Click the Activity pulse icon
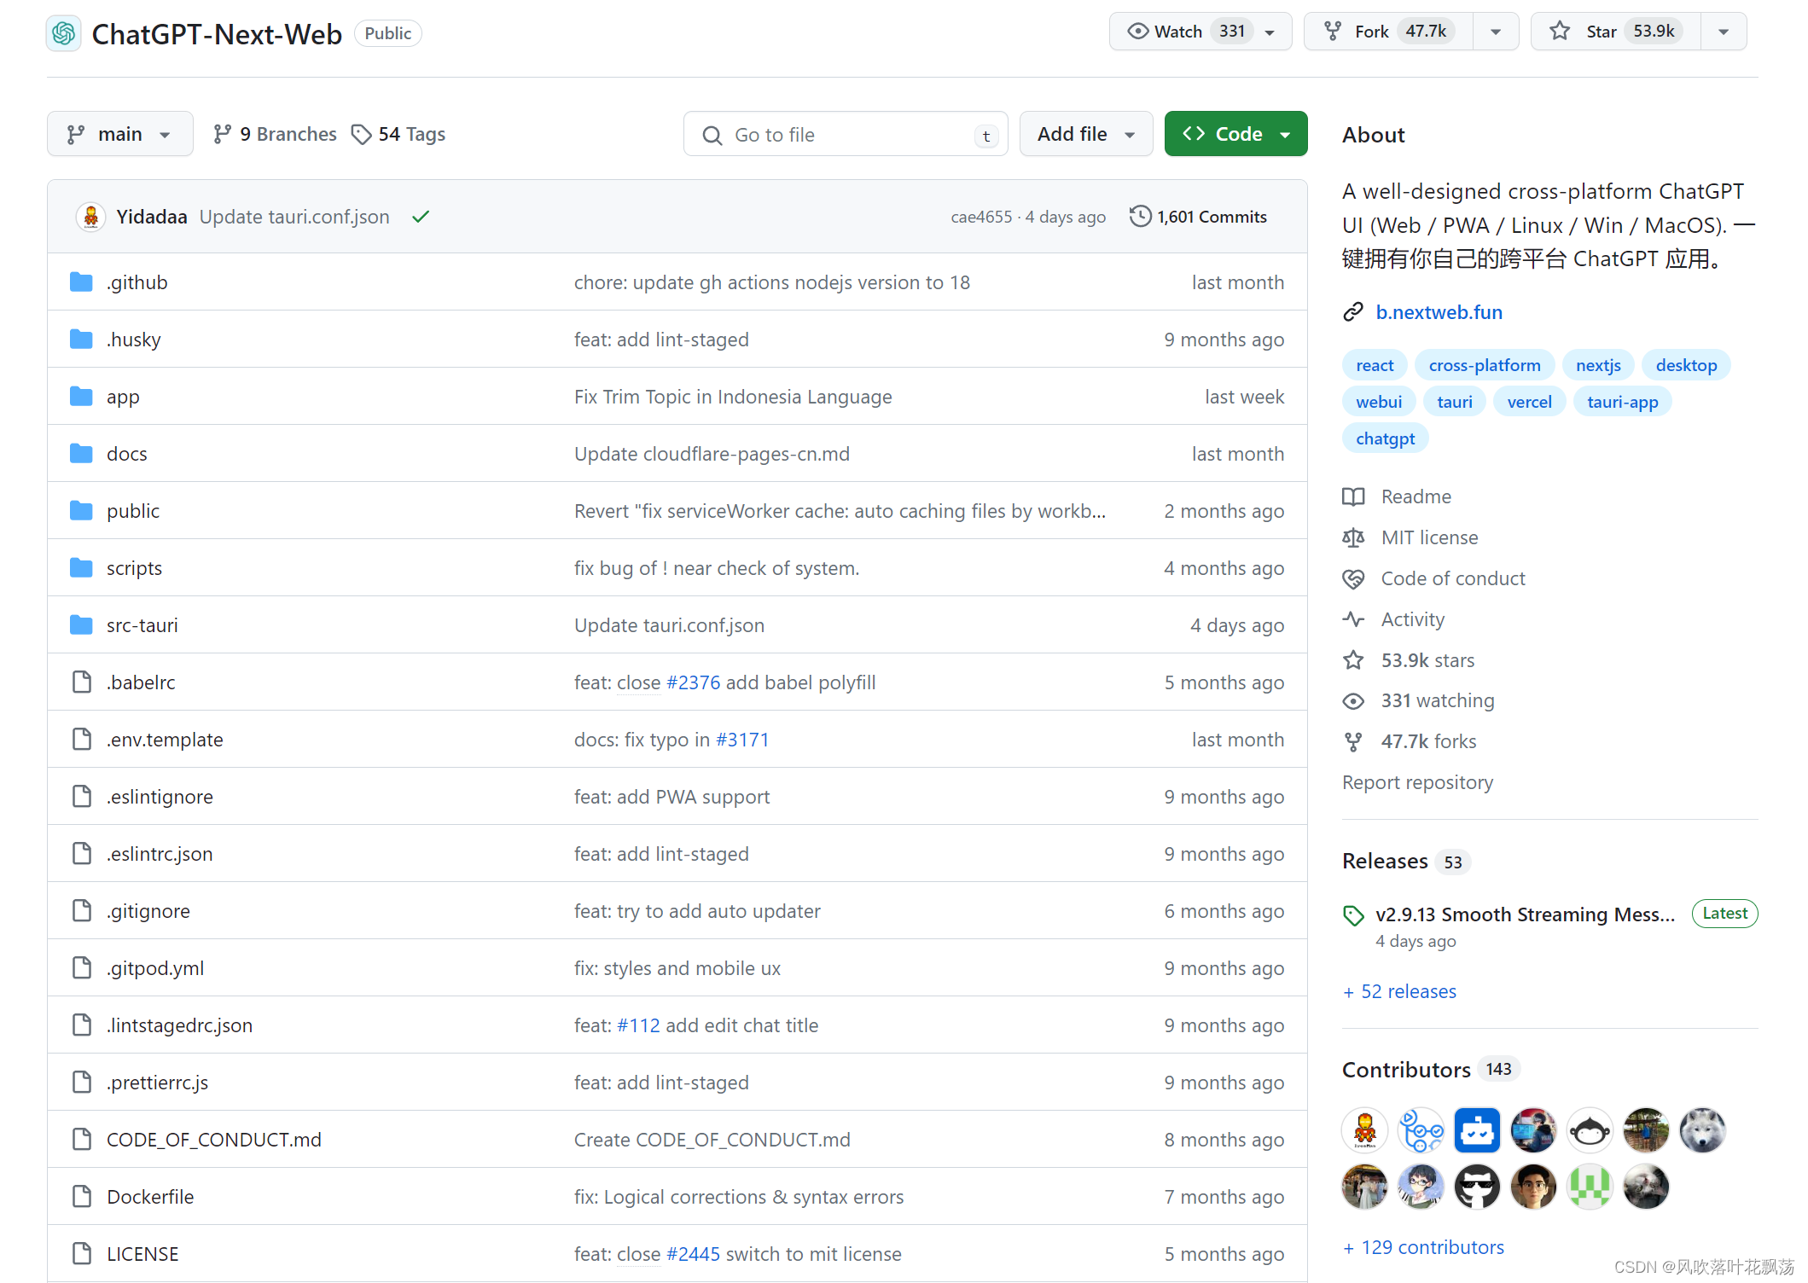Image resolution: width=1808 pixels, height=1283 pixels. pos(1353,619)
